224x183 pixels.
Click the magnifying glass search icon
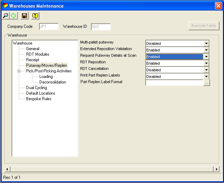pyautogui.click(x=6, y=16)
